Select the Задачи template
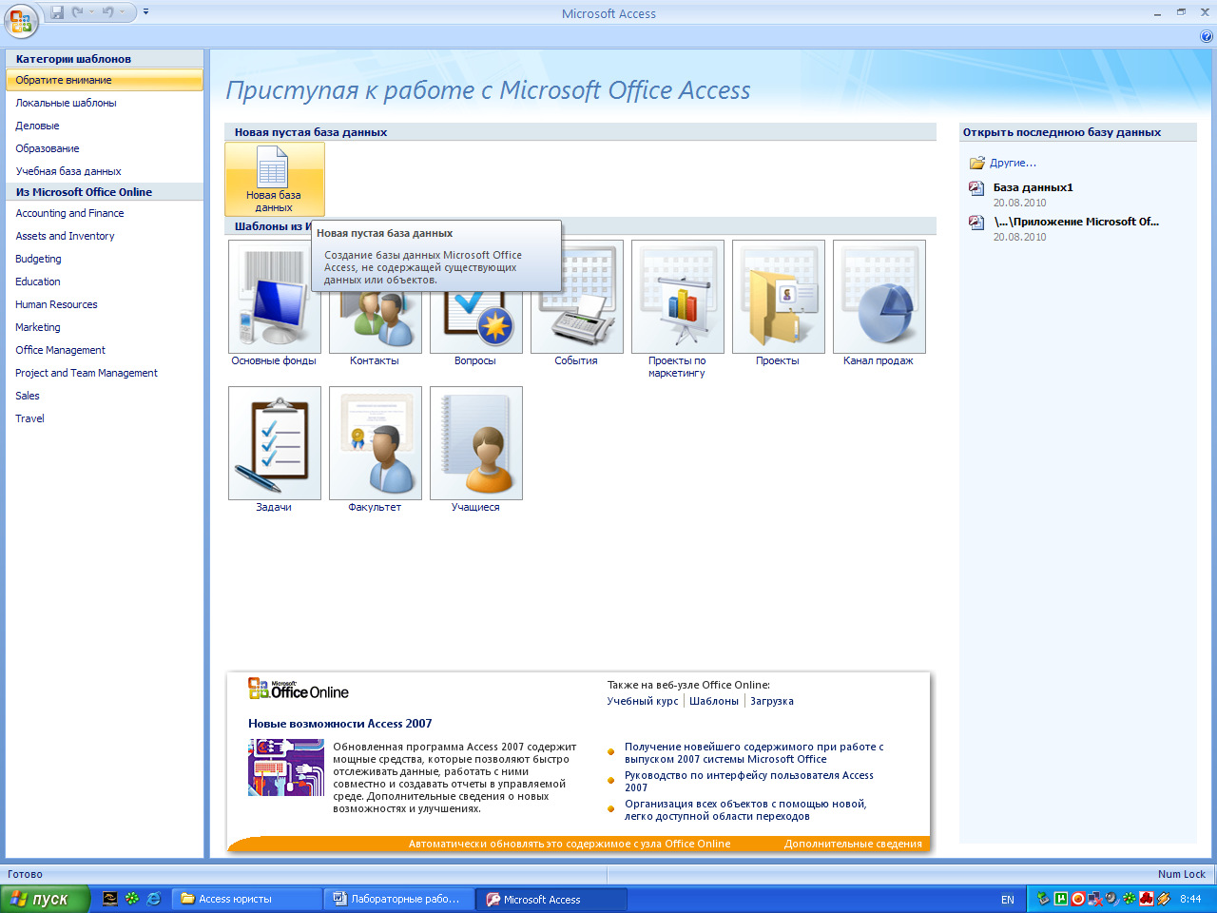1217x913 pixels. pos(274,450)
